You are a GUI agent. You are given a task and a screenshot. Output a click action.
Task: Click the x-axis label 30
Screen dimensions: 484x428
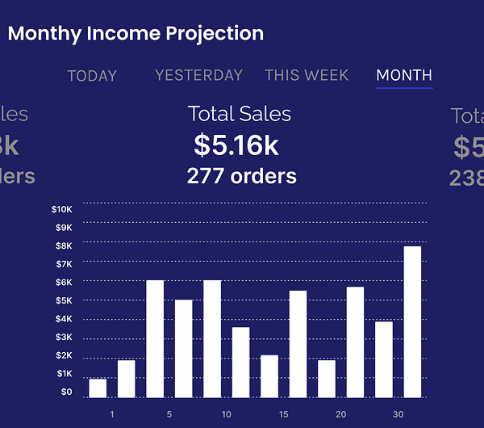(398, 414)
